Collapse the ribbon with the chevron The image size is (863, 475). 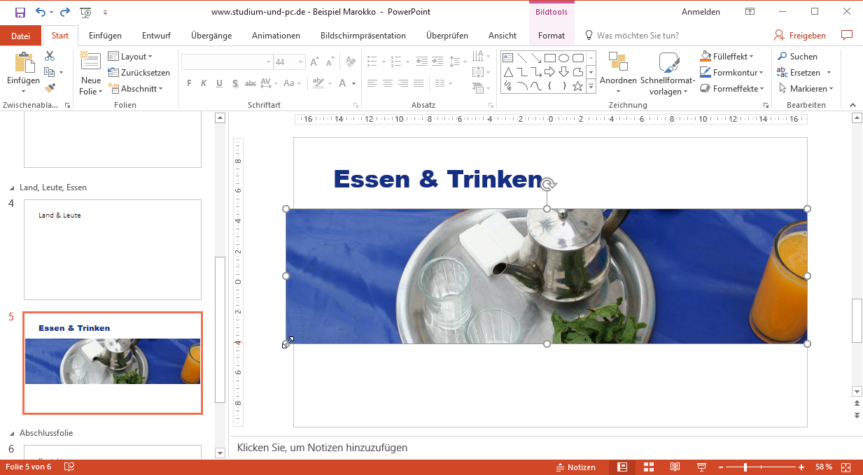[853, 105]
